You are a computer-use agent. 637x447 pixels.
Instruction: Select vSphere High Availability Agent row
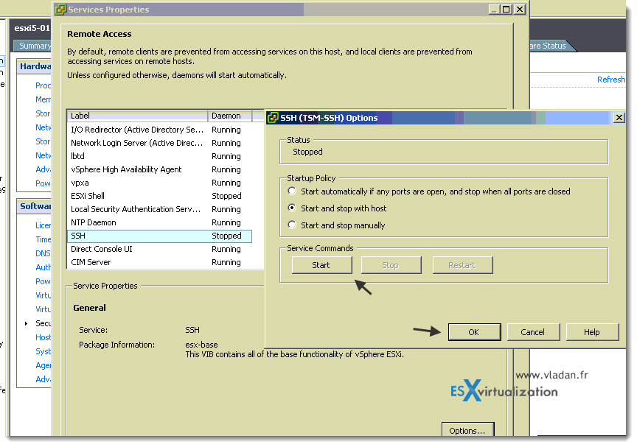click(x=160, y=169)
